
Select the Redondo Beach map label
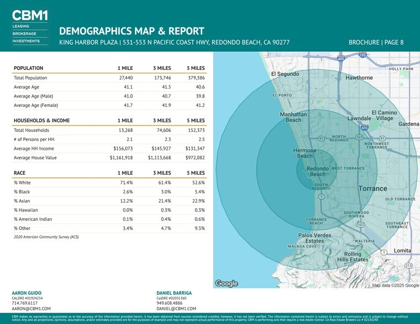pos(317,171)
